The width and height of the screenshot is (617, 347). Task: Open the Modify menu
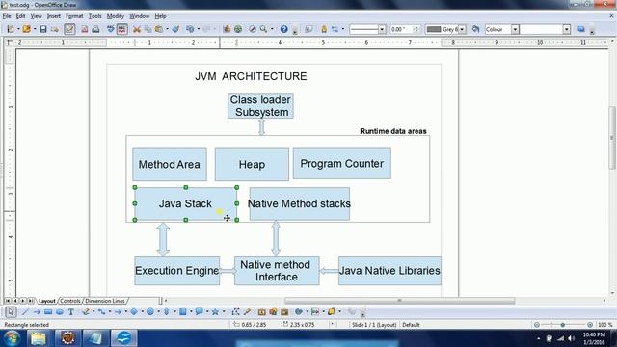point(116,16)
